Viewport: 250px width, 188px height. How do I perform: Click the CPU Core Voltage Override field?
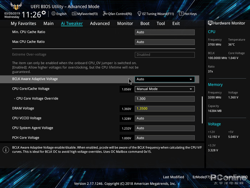coord(165,99)
